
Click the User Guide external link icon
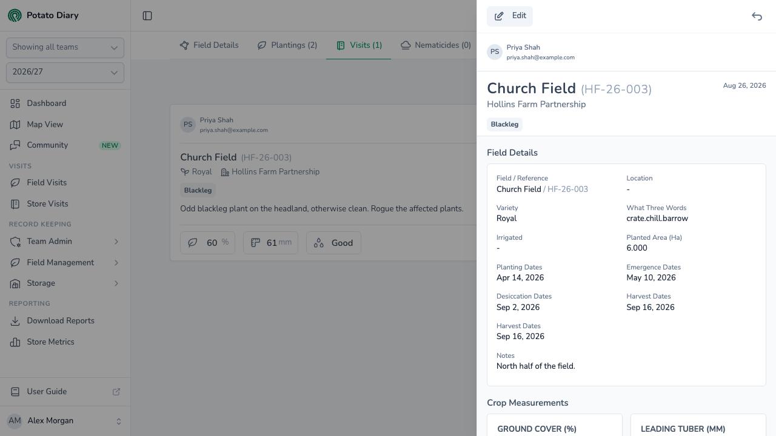116,392
